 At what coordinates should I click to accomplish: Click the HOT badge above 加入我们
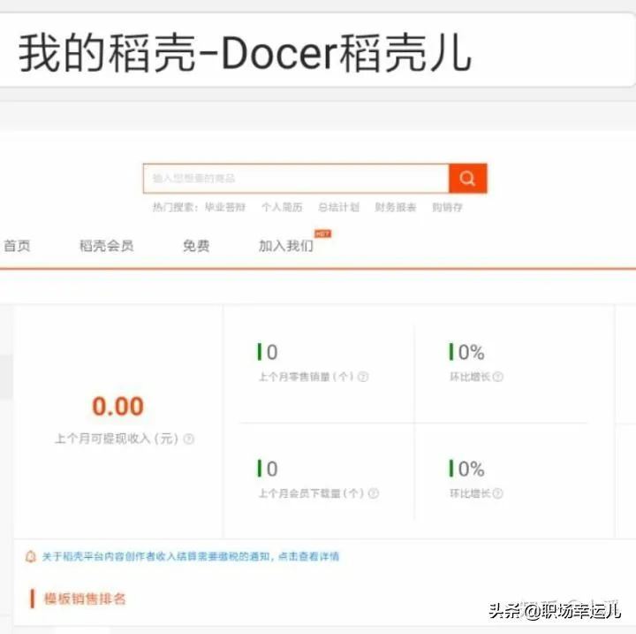322,233
